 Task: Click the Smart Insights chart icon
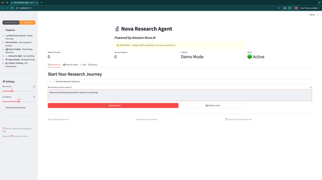(x=6, y=49)
